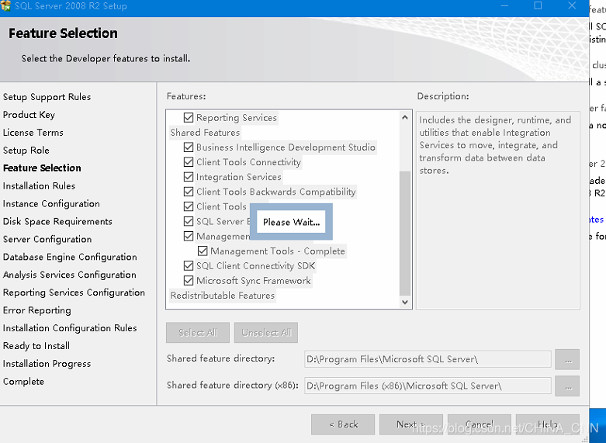606x443 pixels.
Task: Click the Unselect All button
Action: 266,332
